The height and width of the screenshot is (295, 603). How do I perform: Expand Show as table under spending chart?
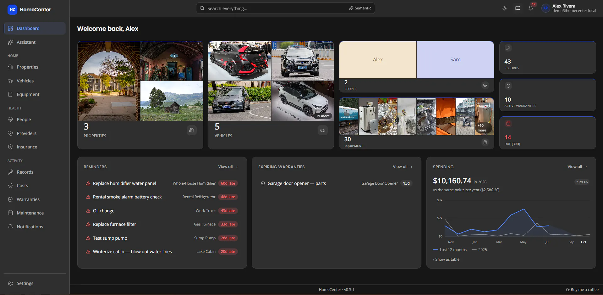click(x=446, y=259)
